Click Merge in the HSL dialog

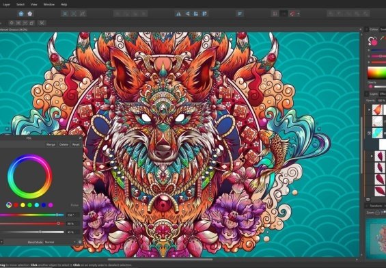(x=51, y=144)
